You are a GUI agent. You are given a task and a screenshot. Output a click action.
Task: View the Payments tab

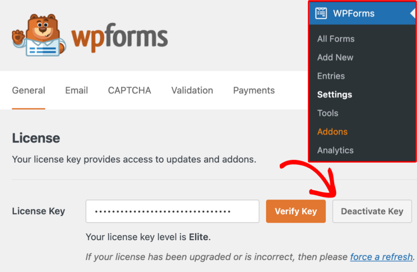click(x=254, y=90)
